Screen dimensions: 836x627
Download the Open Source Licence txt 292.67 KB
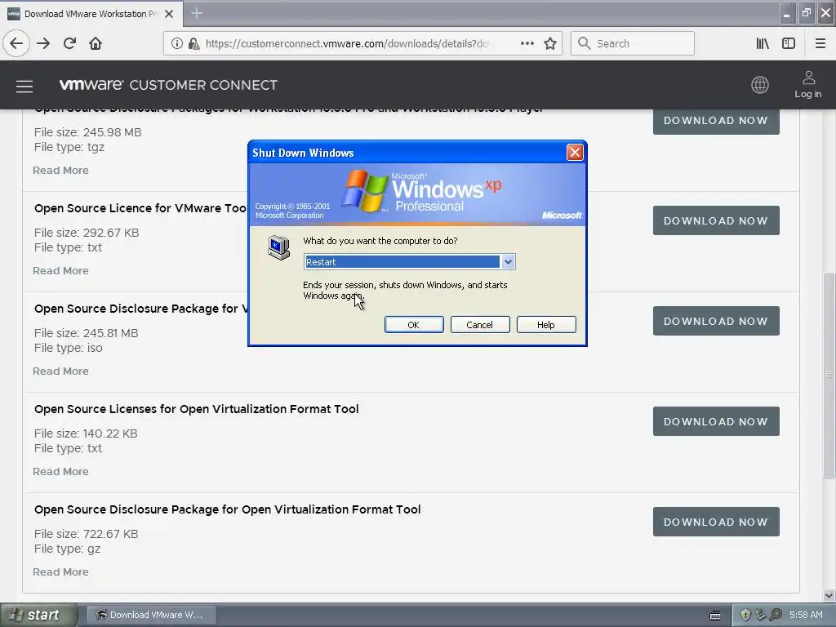716,220
